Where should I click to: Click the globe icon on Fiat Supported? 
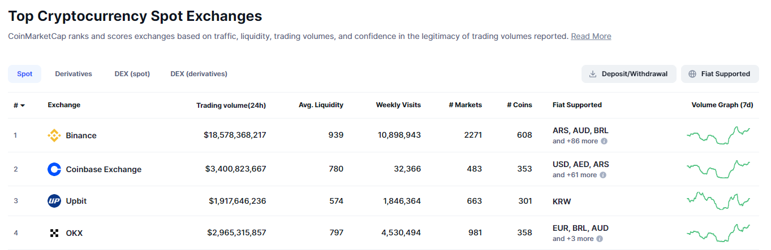click(x=692, y=74)
